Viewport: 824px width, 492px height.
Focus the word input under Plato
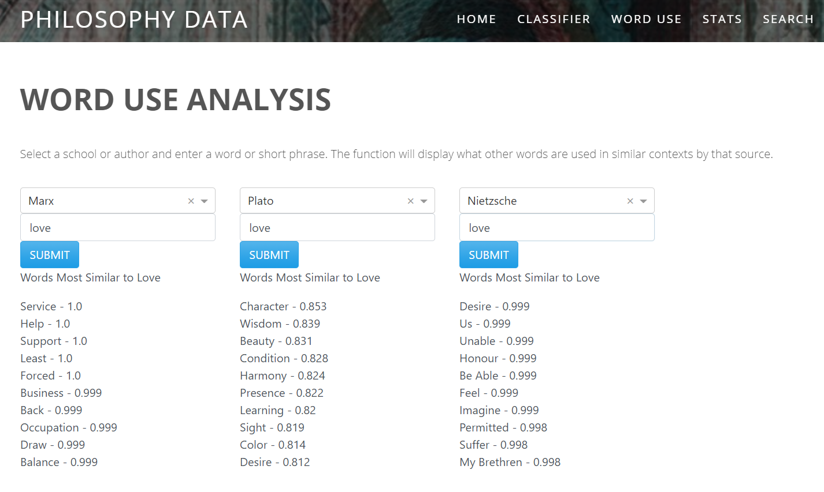(x=337, y=228)
